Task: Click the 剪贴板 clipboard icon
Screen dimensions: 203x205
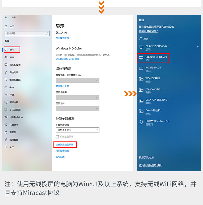Action: 6,132
